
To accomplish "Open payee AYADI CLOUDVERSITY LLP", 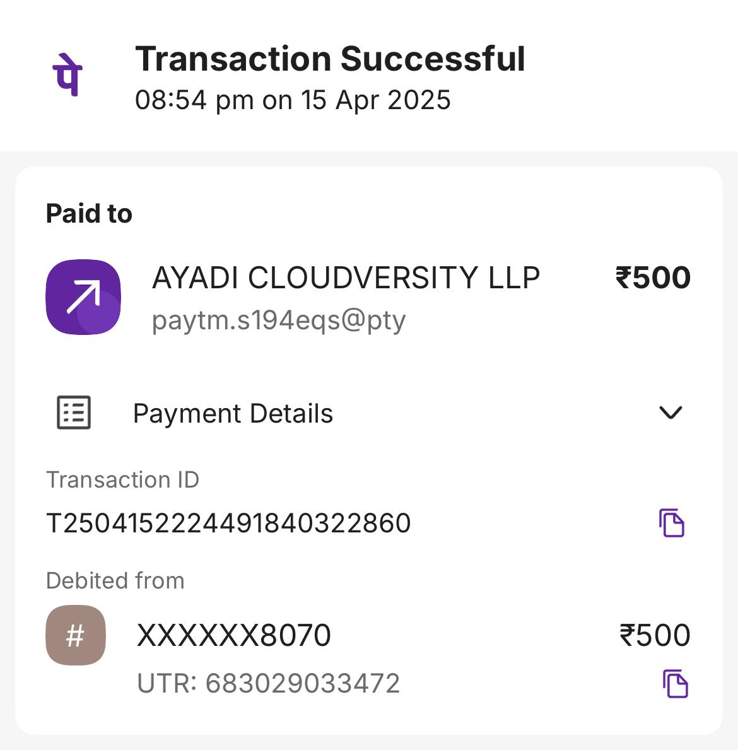I will [346, 278].
